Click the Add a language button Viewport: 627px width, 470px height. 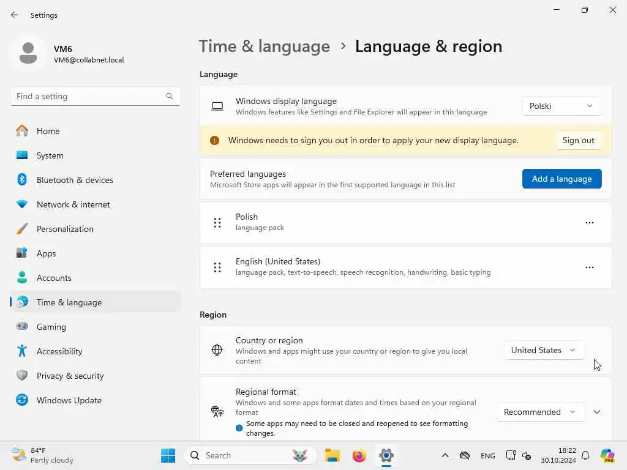pos(562,179)
